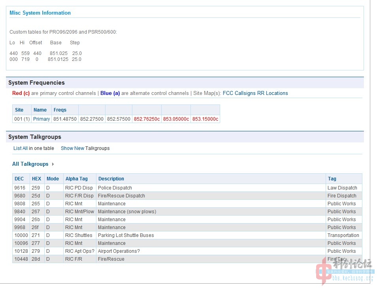Click the Freqs column header
This screenshot has height=288, width=377.
(x=60, y=110)
